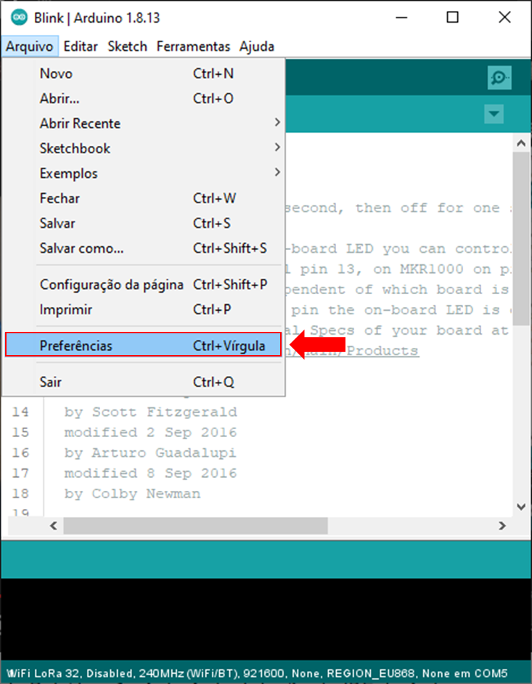Click the line 'by Colby Newman'
The height and width of the screenshot is (684, 532).
(133, 494)
